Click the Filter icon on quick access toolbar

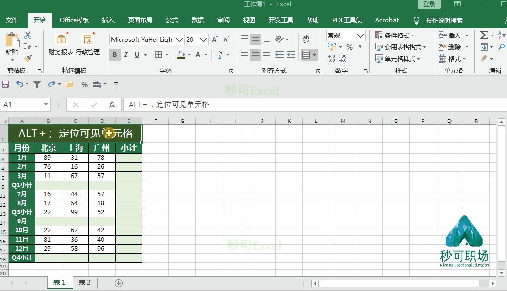37,84
